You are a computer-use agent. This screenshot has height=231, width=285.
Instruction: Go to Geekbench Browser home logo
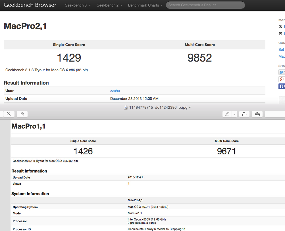click(30, 5)
